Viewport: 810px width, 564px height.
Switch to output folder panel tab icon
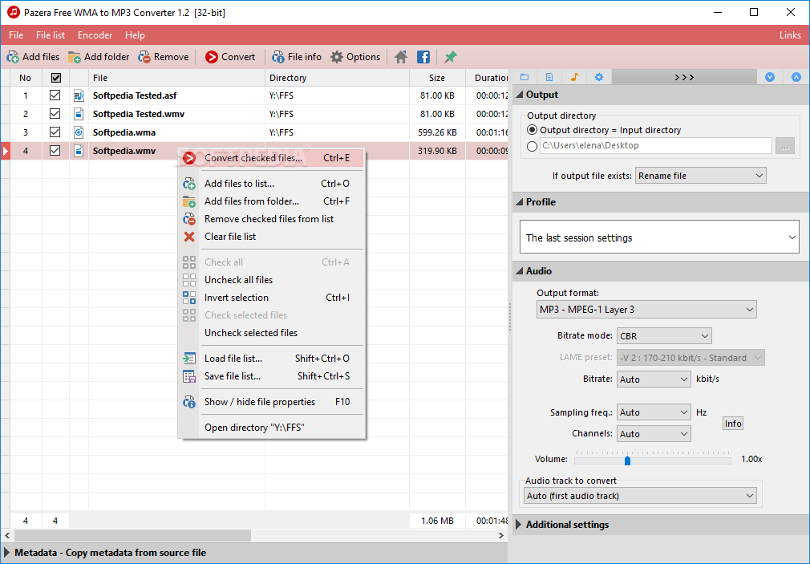tap(524, 77)
